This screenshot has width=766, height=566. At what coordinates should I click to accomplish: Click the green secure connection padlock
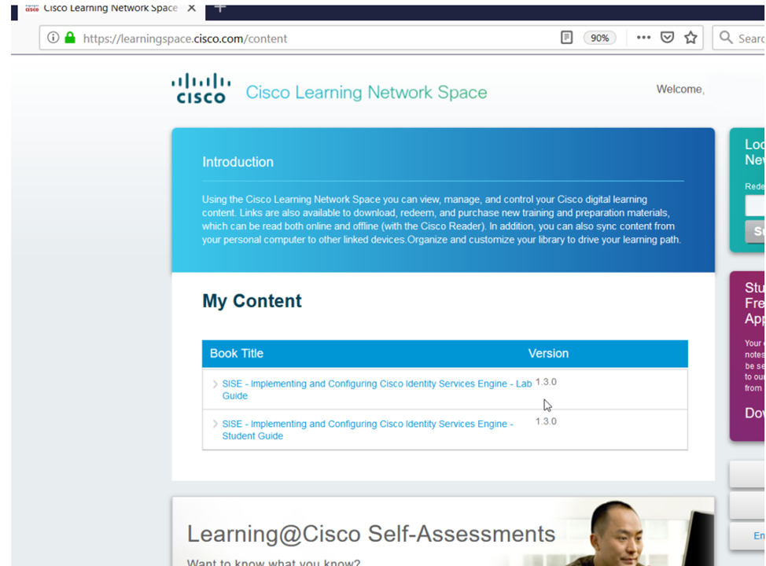pos(70,38)
